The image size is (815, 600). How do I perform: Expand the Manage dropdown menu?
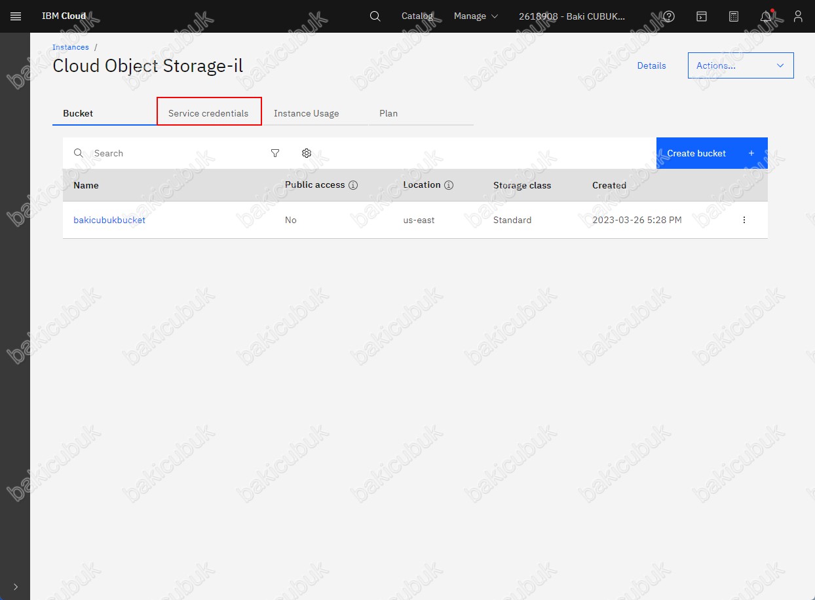pos(476,16)
